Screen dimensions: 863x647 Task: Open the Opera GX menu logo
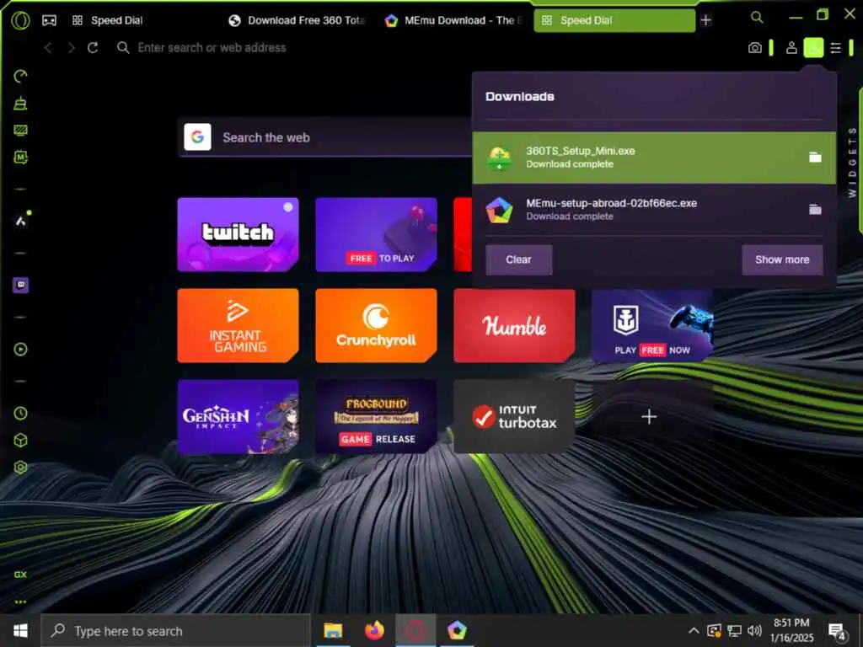20,21
